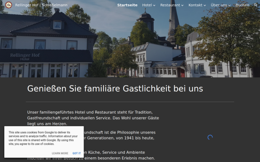Screen dimensions: 260x162
Task: Expand the Kontakt dropdown chevron
Action: 205,5
